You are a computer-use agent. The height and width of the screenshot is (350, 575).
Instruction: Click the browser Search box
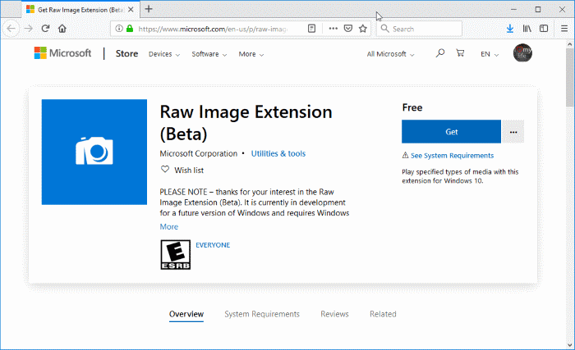[x=419, y=29]
